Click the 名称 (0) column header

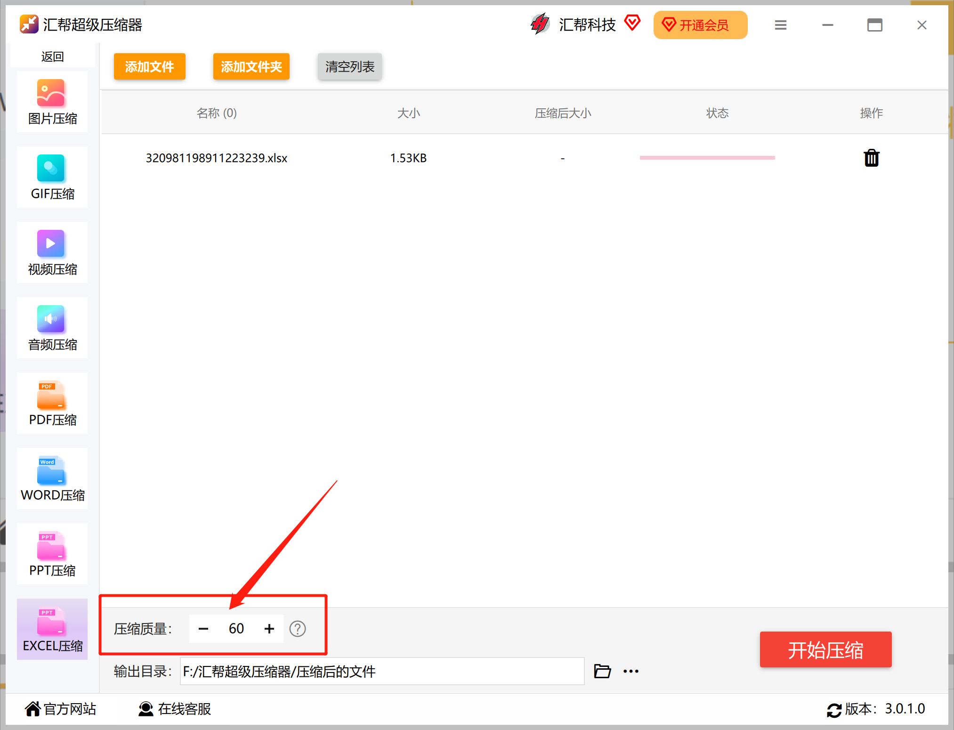pos(217,113)
